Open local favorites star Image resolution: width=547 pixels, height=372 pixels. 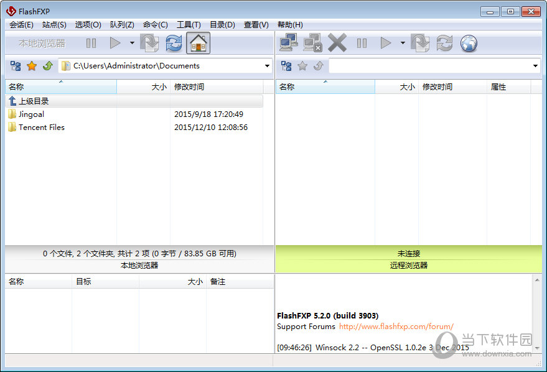32,66
